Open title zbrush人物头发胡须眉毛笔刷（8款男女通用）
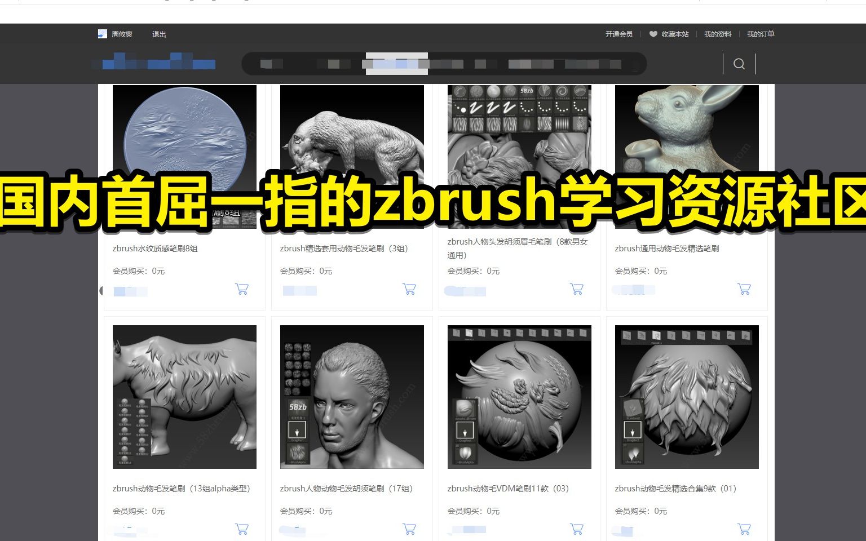Viewport: 866px width, 541px height. (x=518, y=249)
